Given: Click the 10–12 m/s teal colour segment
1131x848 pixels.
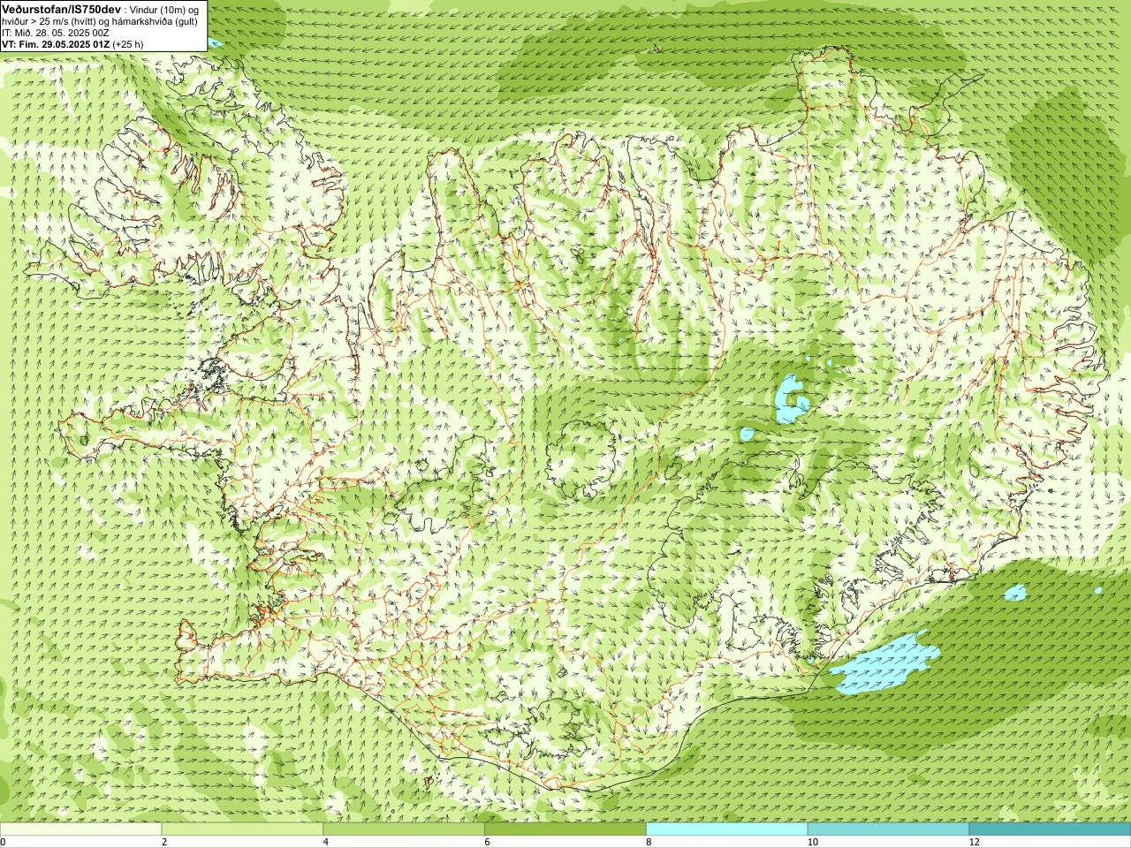Looking at the screenshot, I should [888, 829].
